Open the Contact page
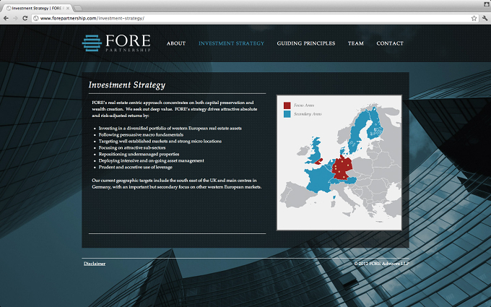This screenshot has width=491, height=307. click(390, 43)
